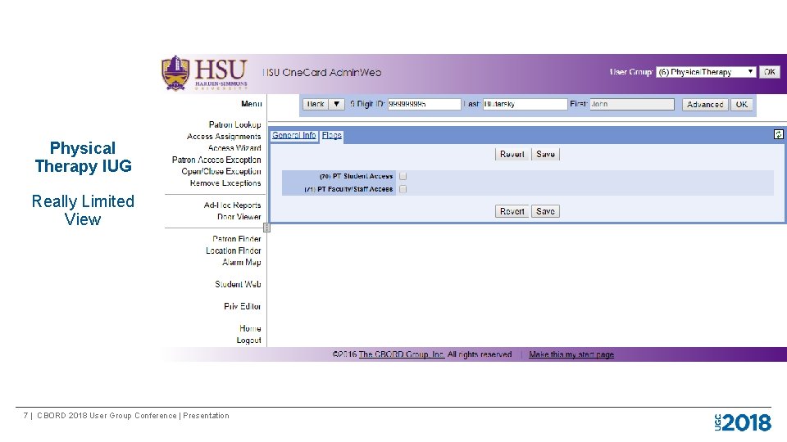787x442 pixels.
Task: Click Logout in the menu
Action: [249, 341]
